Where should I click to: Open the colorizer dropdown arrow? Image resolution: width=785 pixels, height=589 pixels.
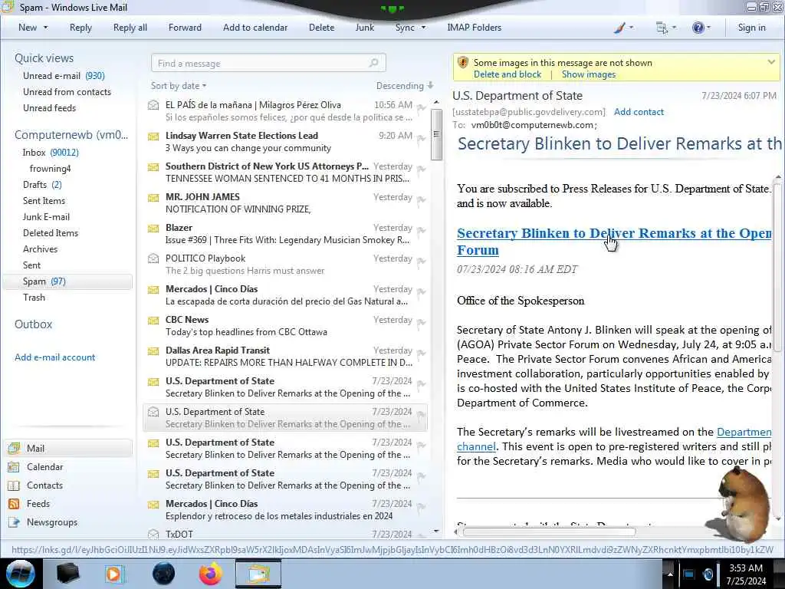click(x=631, y=28)
